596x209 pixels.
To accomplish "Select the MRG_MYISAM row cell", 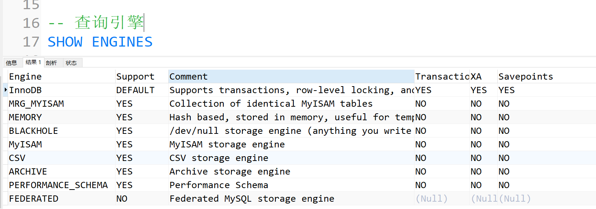I will [62, 103].
